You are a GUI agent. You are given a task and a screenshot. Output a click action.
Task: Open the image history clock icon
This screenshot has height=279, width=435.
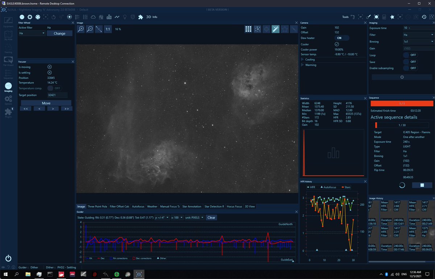point(424,17)
